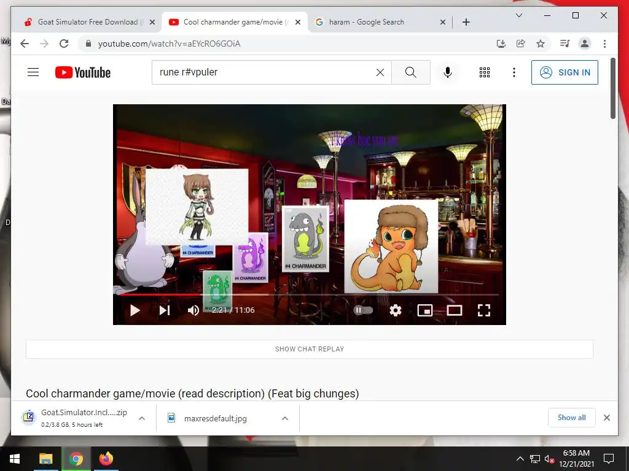The height and width of the screenshot is (471, 629).
Task: Open YouTube hamburger guide menu
Action: (33, 72)
